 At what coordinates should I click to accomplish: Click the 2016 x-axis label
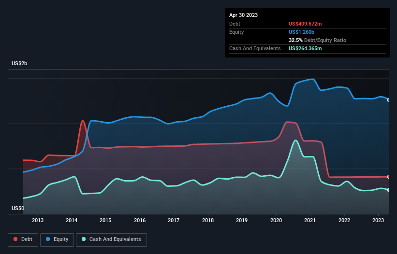[x=140, y=220]
